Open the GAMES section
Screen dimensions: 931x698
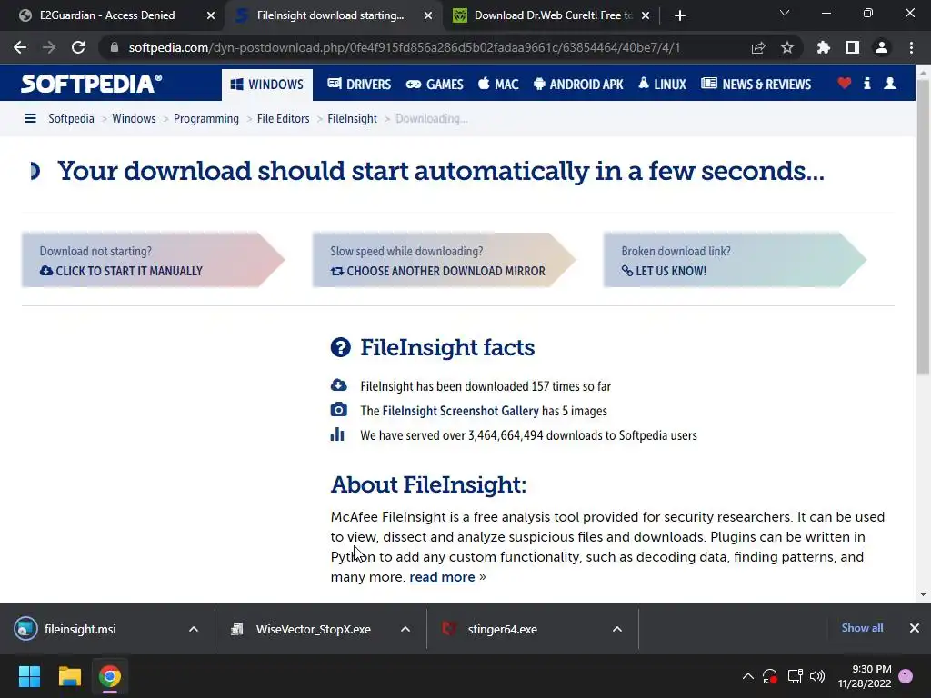click(435, 85)
